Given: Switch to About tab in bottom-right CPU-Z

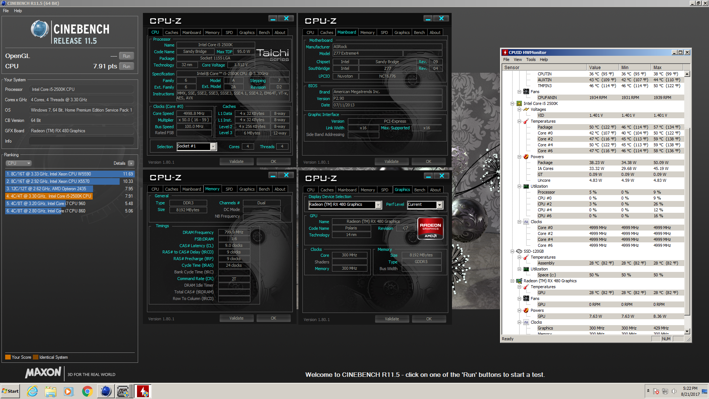Looking at the screenshot, I should coord(435,190).
